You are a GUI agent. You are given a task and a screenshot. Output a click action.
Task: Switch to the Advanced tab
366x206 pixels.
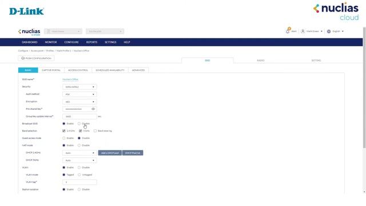click(x=138, y=70)
